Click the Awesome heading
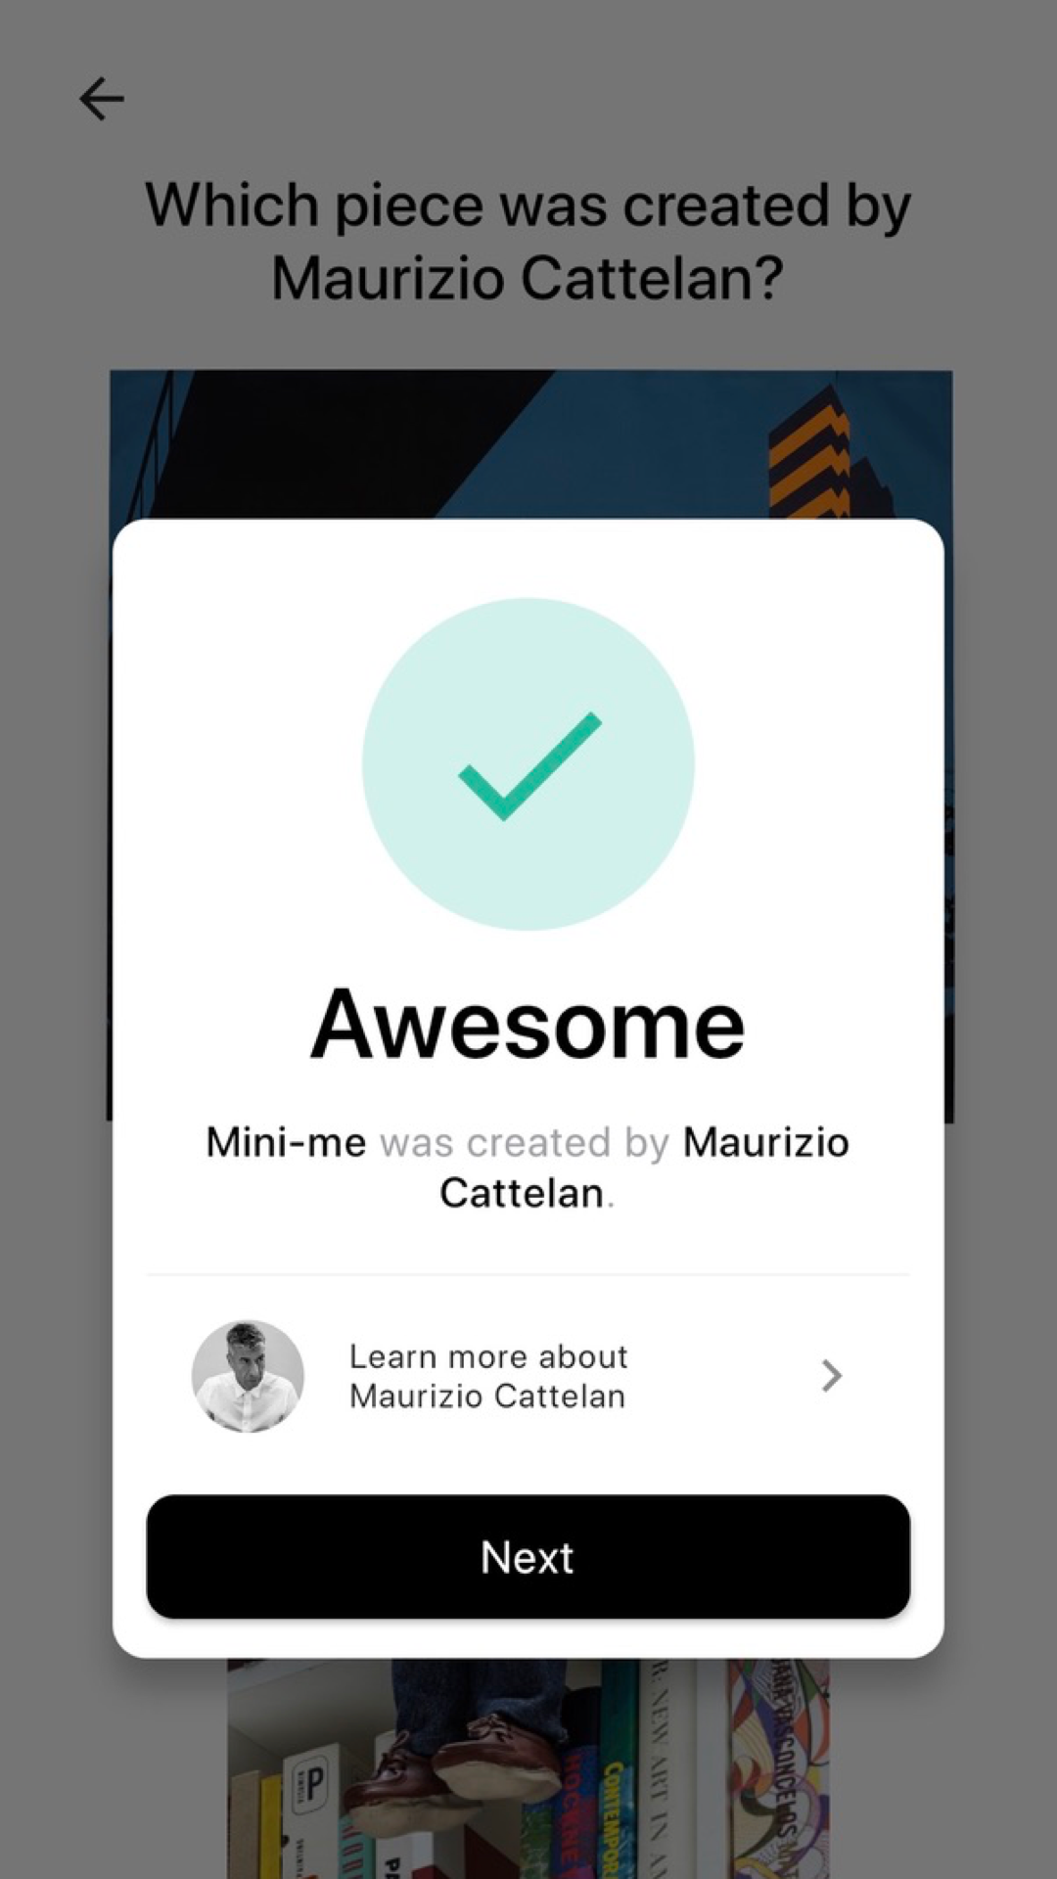1057x1879 pixels. tap(528, 1024)
